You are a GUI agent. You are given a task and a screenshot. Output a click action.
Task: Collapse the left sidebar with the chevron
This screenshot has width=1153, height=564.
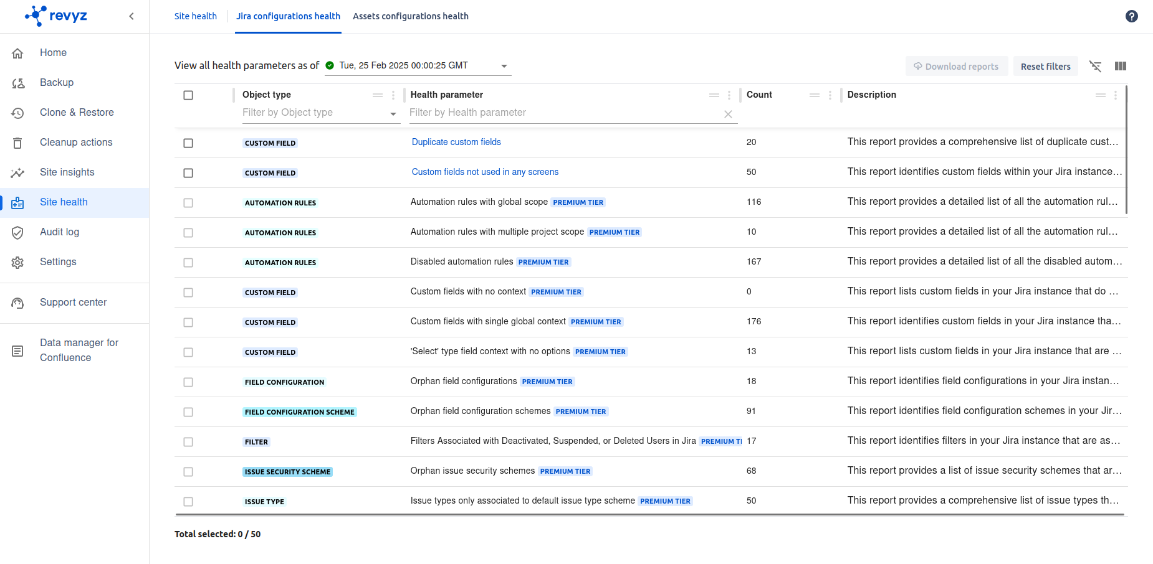[132, 16]
